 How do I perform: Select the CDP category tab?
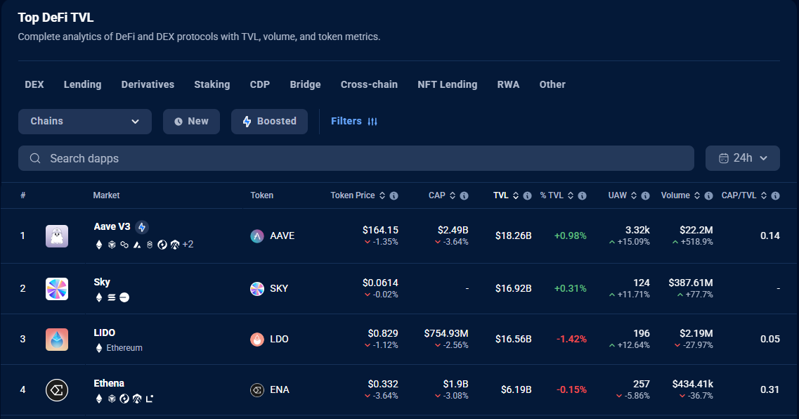click(x=260, y=84)
